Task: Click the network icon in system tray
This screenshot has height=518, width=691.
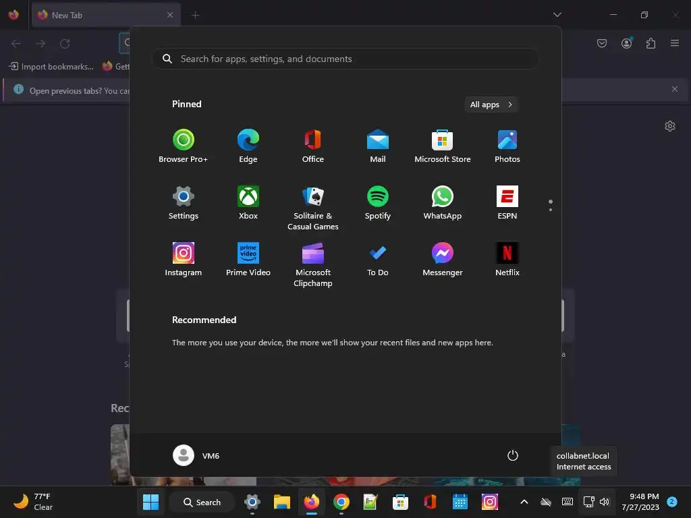Action: click(x=588, y=502)
